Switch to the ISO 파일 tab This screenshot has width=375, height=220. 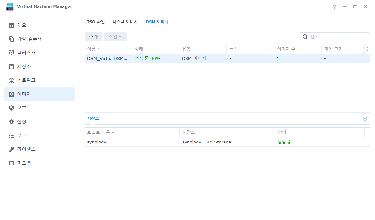click(x=96, y=22)
